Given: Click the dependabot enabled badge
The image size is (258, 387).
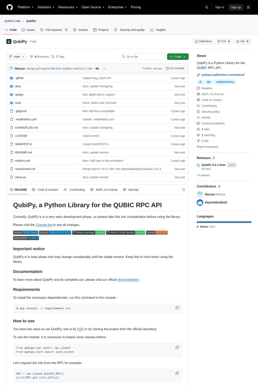Looking at the screenshot, I should tap(26, 238).
